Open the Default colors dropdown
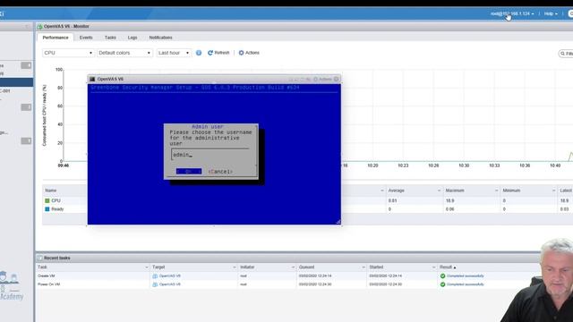The width and height of the screenshot is (573, 322). (x=124, y=53)
